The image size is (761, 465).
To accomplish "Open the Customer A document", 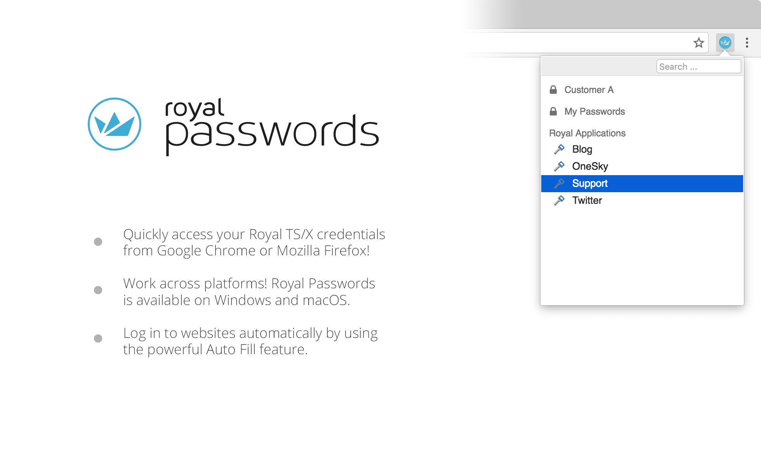I will coord(589,90).
